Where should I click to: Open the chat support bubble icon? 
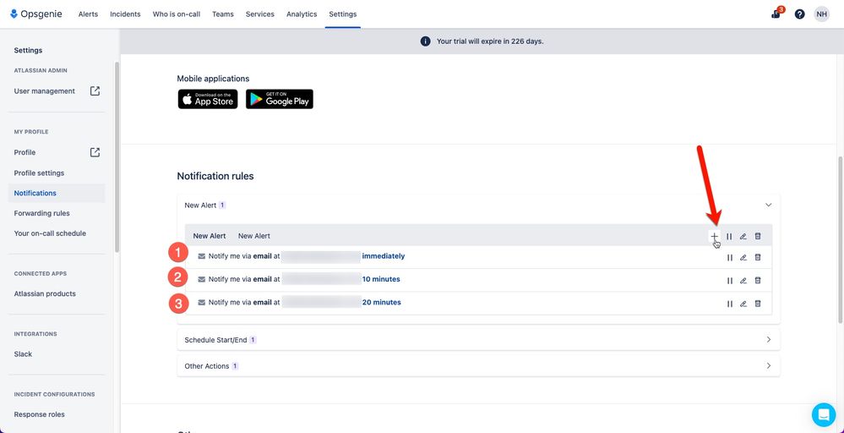tap(824, 414)
